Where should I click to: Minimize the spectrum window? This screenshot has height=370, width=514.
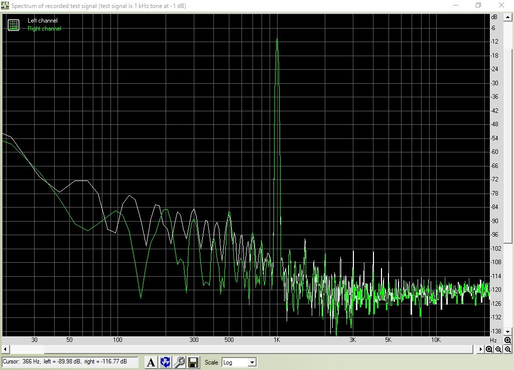point(456,5)
